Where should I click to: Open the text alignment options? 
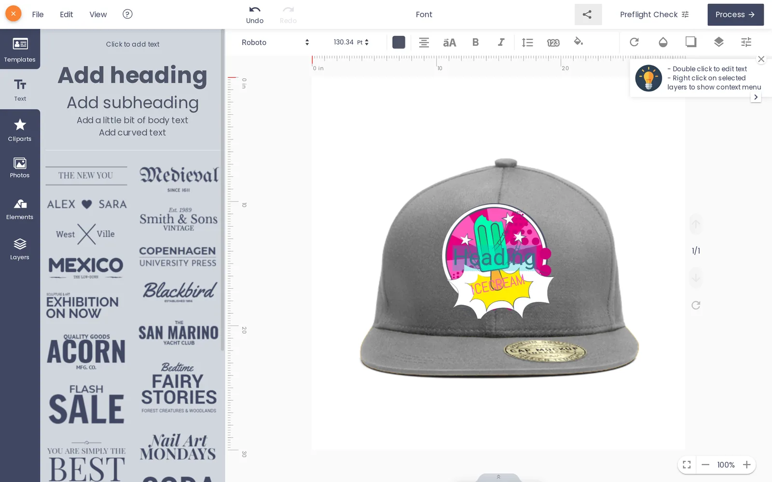[x=424, y=42]
